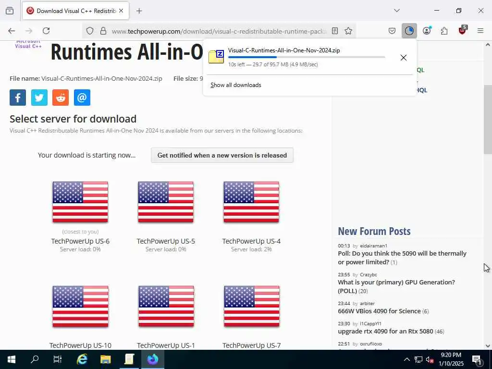
Task: Click the scrollbar up arrow
Action: pos(488,45)
